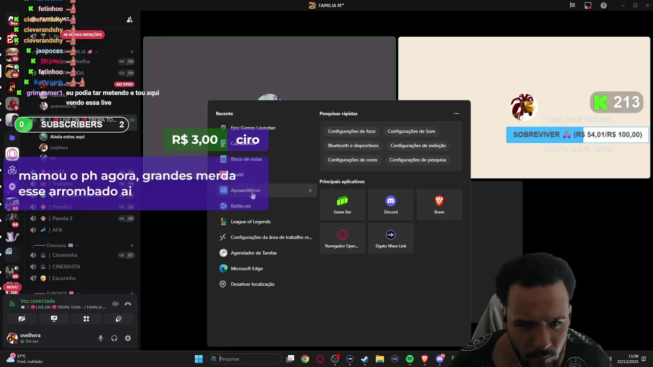653x367 pixels.
Task: Select Configurações de foco quick search
Action: click(351, 131)
